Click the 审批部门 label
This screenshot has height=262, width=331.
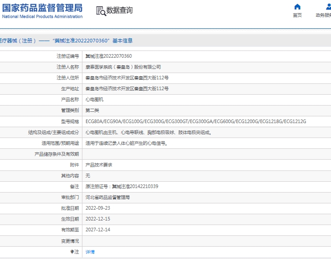[70, 198]
